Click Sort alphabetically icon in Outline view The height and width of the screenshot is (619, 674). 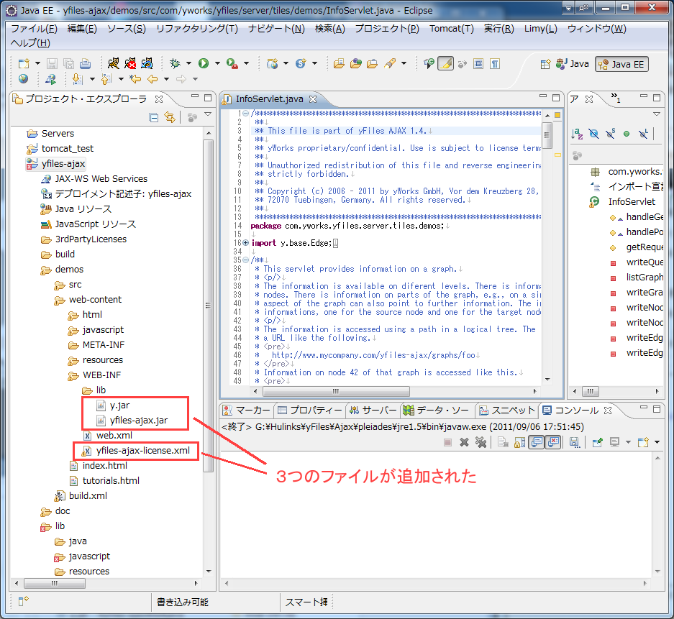pyautogui.click(x=577, y=133)
